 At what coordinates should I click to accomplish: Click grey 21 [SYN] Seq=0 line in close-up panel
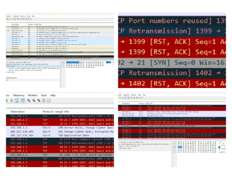pos(172,63)
